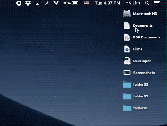This screenshot has width=167, height=126.
Task: Expand the Screenshots stack
Action: [x=127, y=73]
